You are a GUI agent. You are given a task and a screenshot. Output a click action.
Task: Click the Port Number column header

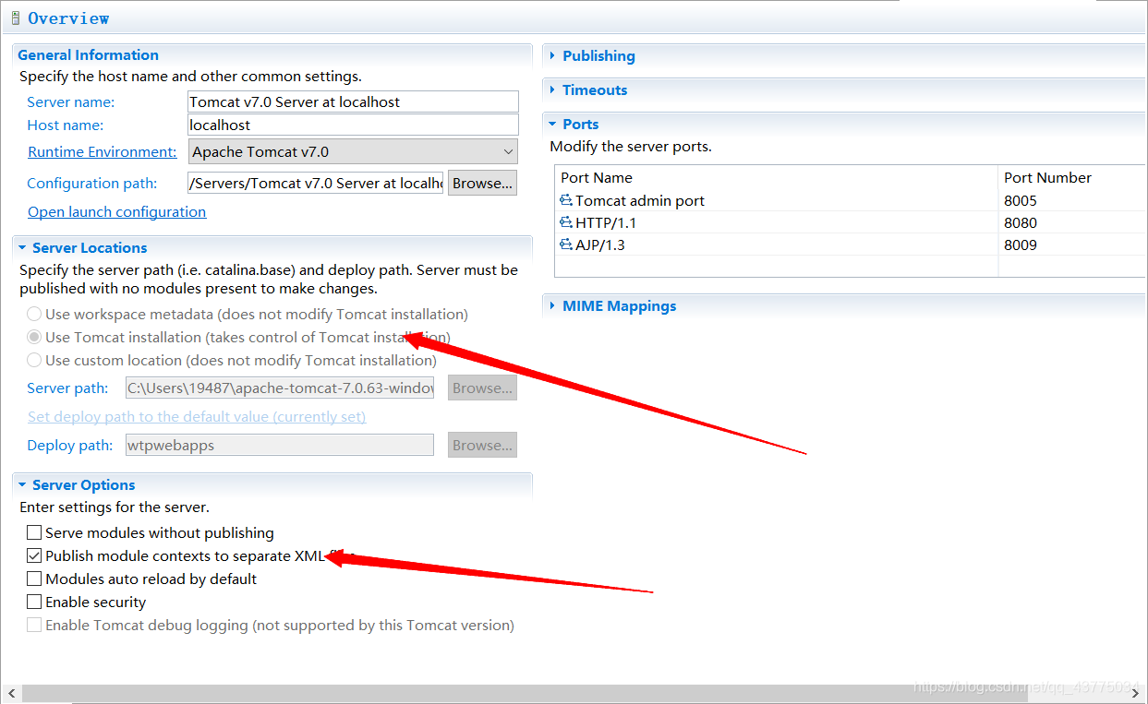[x=1072, y=177]
